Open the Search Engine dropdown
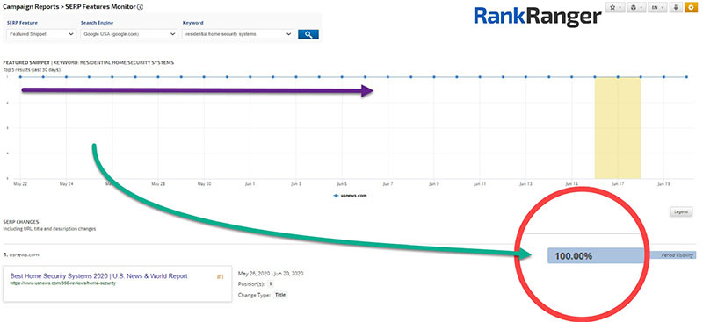This screenshot has width=703, height=322. click(129, 34)
